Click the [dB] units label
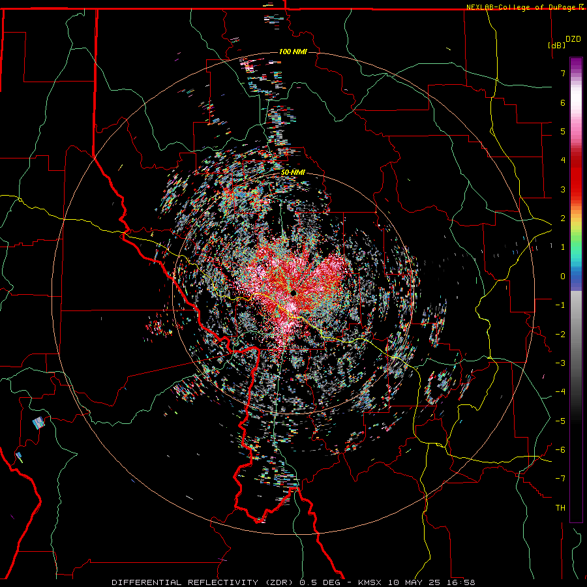This screenshot has height=587, width=587. pos(557,45)
